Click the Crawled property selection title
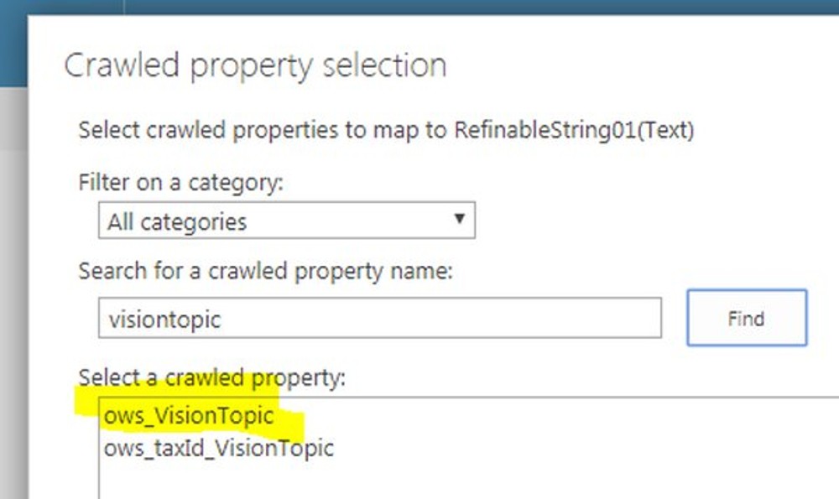839x499 pixels. coord(253,65)
